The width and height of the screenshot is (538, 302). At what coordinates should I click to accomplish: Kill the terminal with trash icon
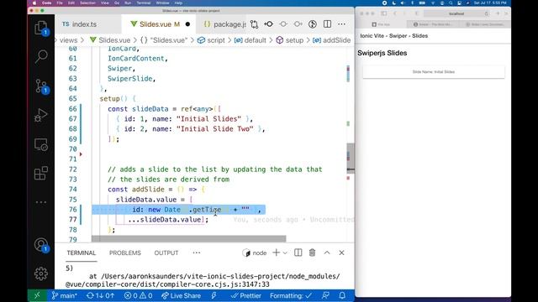click(x=312, y=253)
